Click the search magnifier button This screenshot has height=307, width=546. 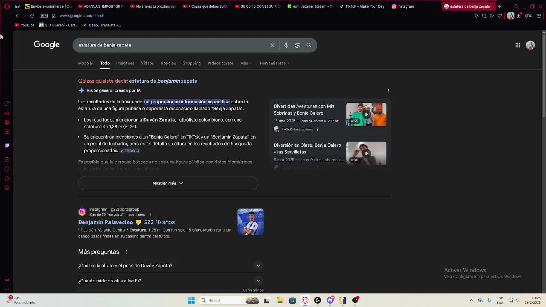pyautogui.click(x=309, y=45)
